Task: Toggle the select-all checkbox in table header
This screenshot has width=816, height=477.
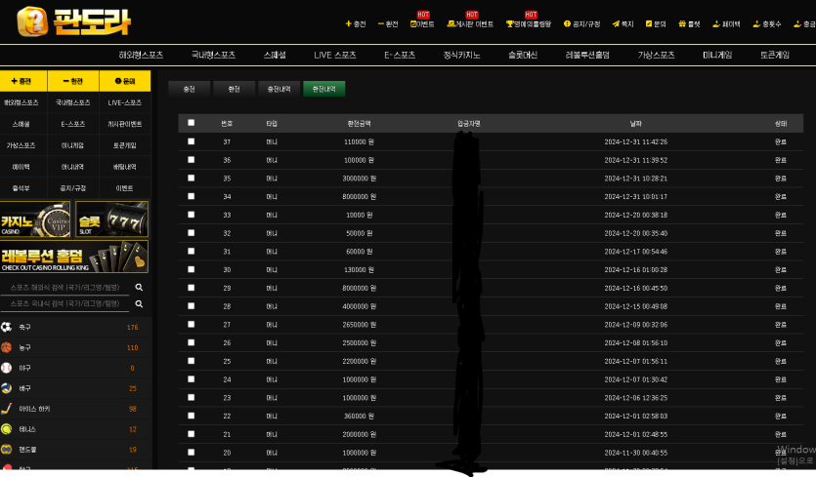Action: coord(191,123)
